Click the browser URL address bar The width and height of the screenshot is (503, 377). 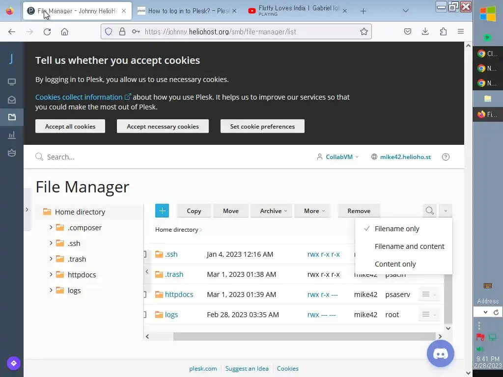(236, 31)
